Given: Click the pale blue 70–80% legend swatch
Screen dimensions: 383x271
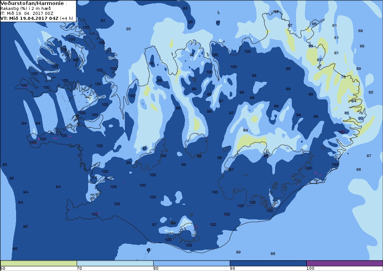Looking at the screenshot, I should [x=115, y=263].
